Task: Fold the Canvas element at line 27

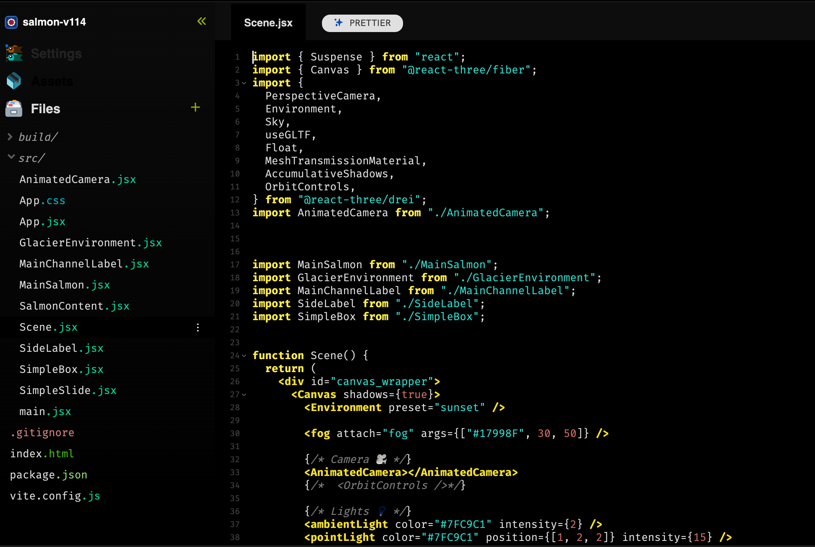Action: pos(244,395)
